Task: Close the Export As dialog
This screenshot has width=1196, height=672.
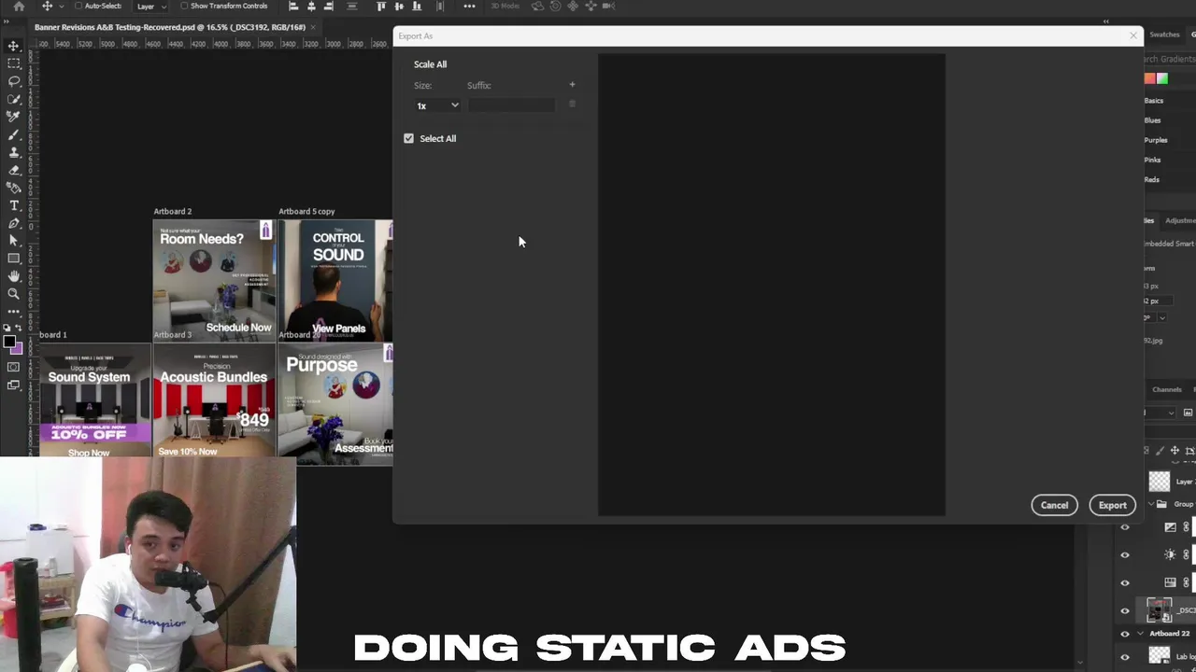Action: 1133,35
